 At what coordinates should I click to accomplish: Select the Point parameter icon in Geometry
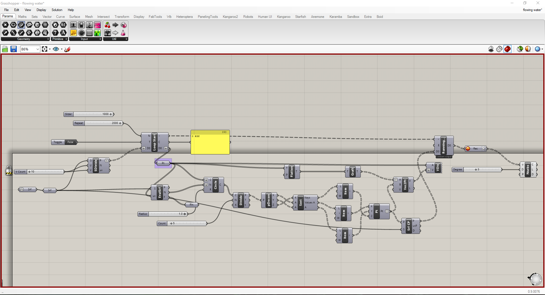5,25
